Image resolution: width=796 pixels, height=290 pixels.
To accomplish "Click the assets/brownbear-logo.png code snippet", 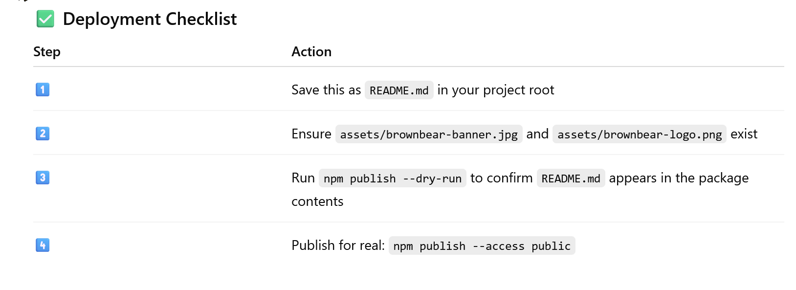I will pyautogui.click(x=639, y=134).
